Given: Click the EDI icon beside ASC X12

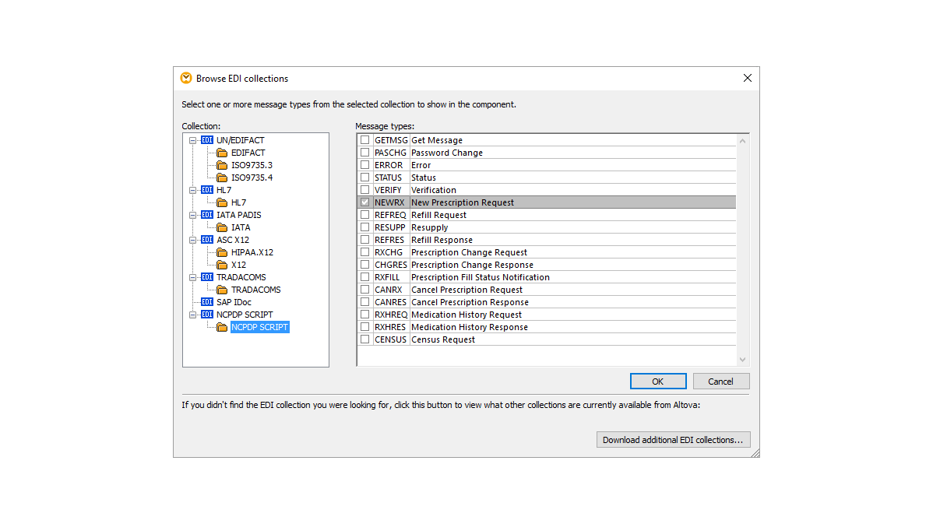Looking at the screenshot, I should 206,240.
